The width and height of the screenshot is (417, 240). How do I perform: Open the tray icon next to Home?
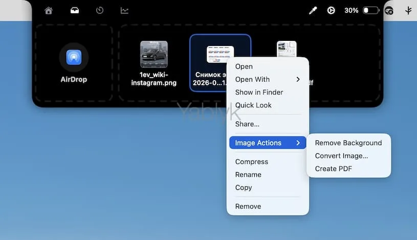(75, 10)
